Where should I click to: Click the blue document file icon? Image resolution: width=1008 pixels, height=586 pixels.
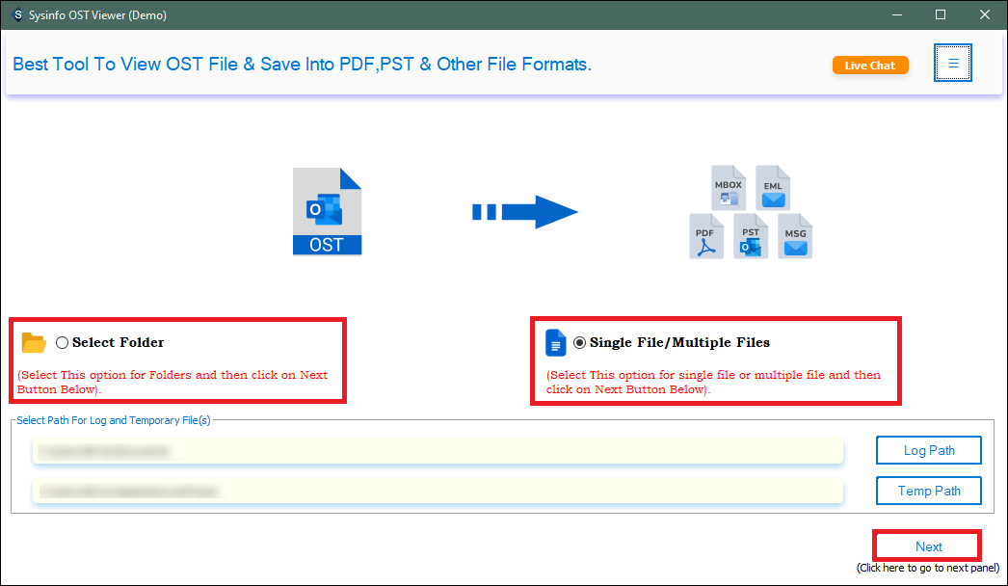click(x=555, y=343)
